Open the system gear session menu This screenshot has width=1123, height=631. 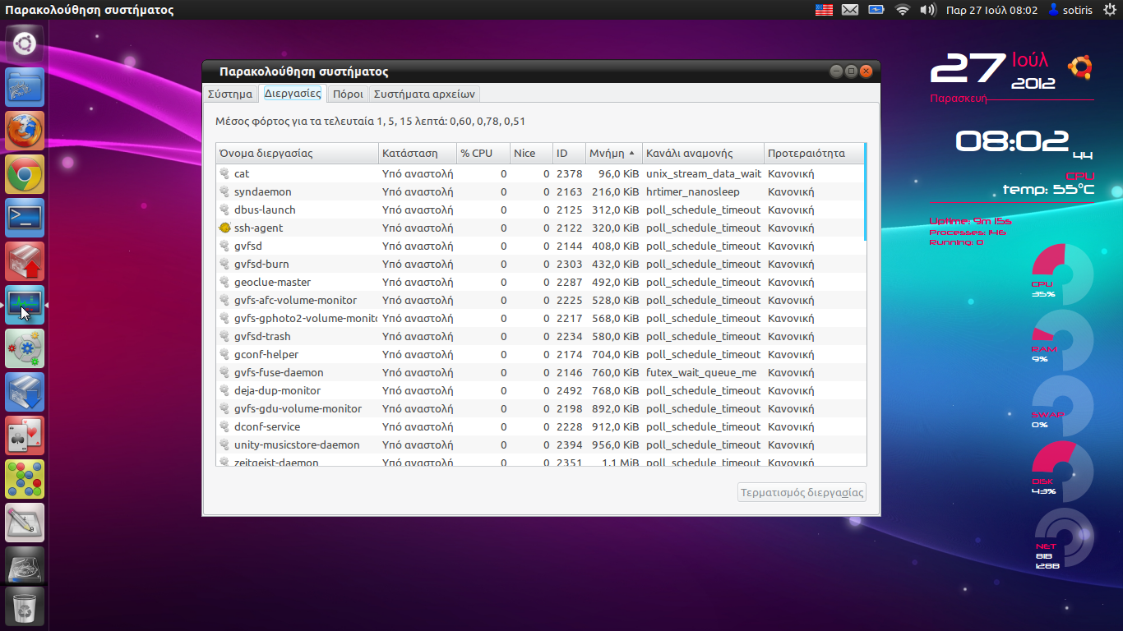(1110, 10)
